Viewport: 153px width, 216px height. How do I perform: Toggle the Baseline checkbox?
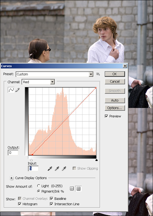coord(51,198)
